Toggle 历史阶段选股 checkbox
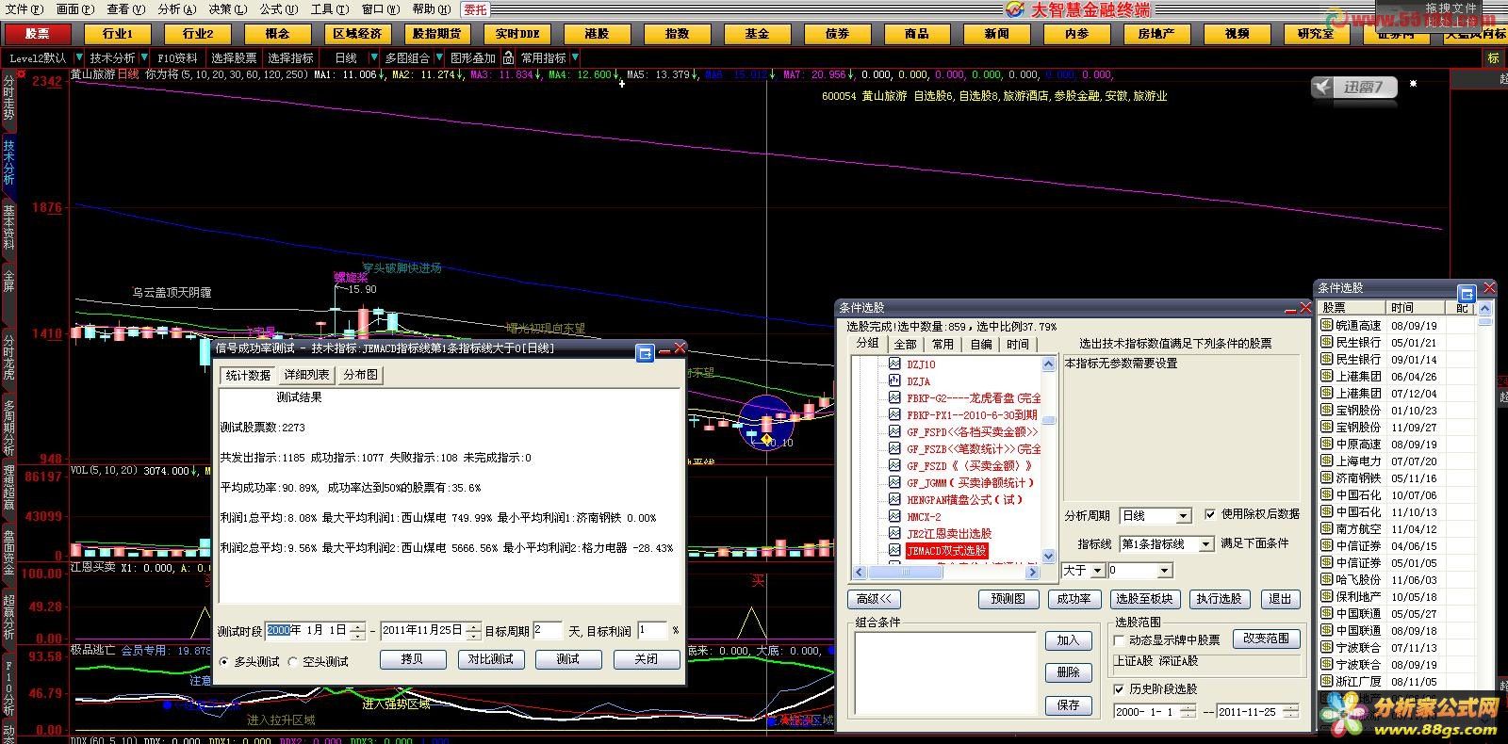The height and width of the screenshot is (744, 1508). point(1120,689)
